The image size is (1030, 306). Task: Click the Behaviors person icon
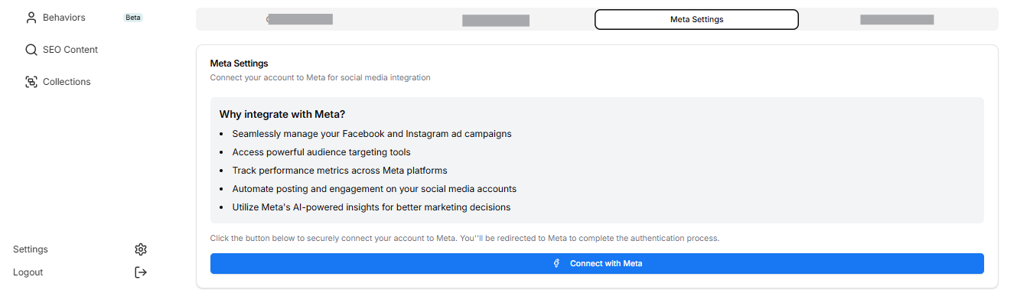point(31,18)
